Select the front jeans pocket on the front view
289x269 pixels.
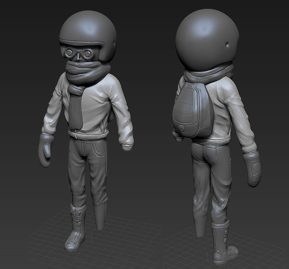click(x=100, y=148)
